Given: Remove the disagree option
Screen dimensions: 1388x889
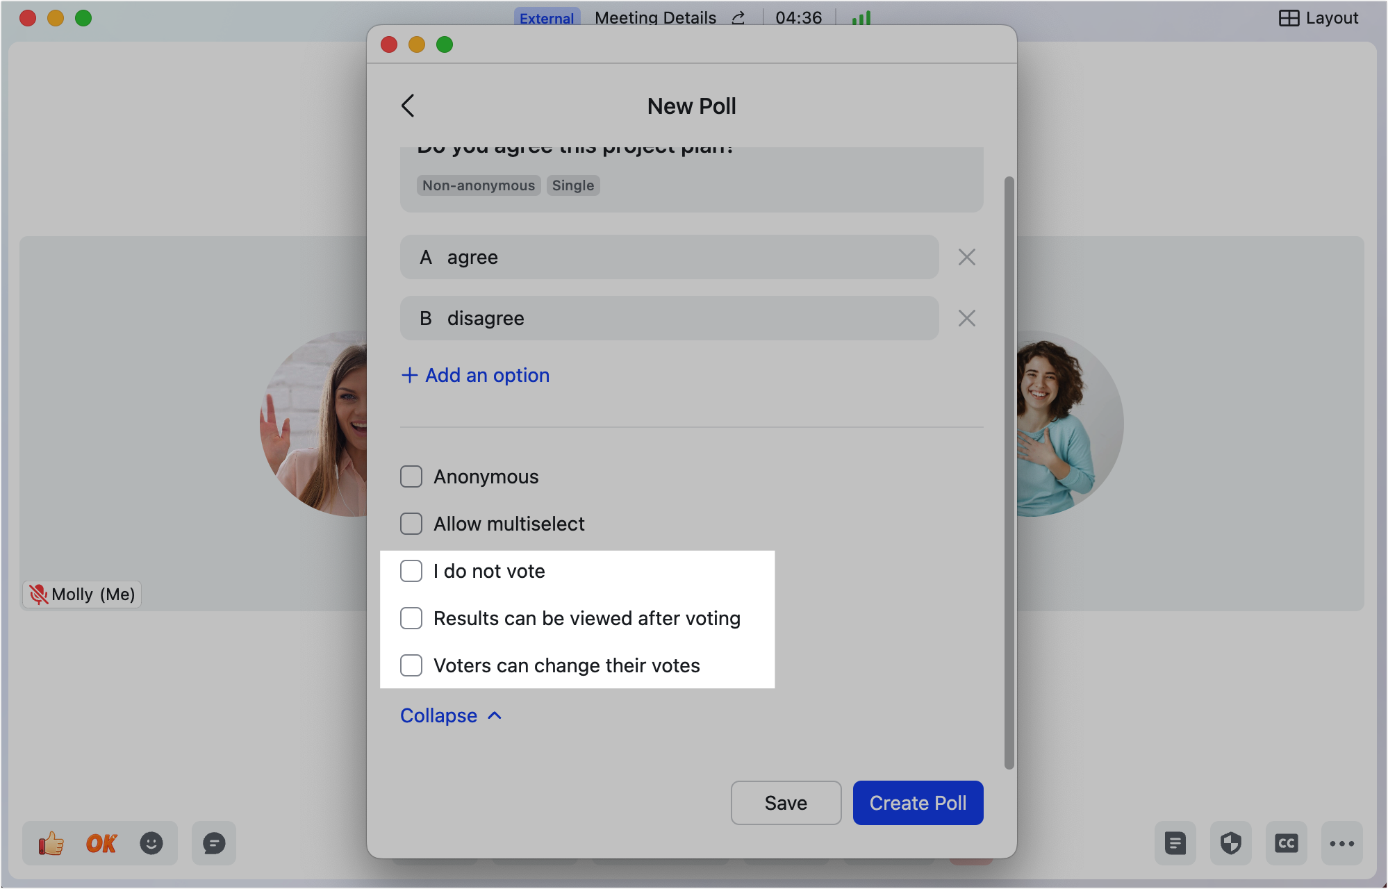Looking at the screenshot, I should tap(966, 318).
